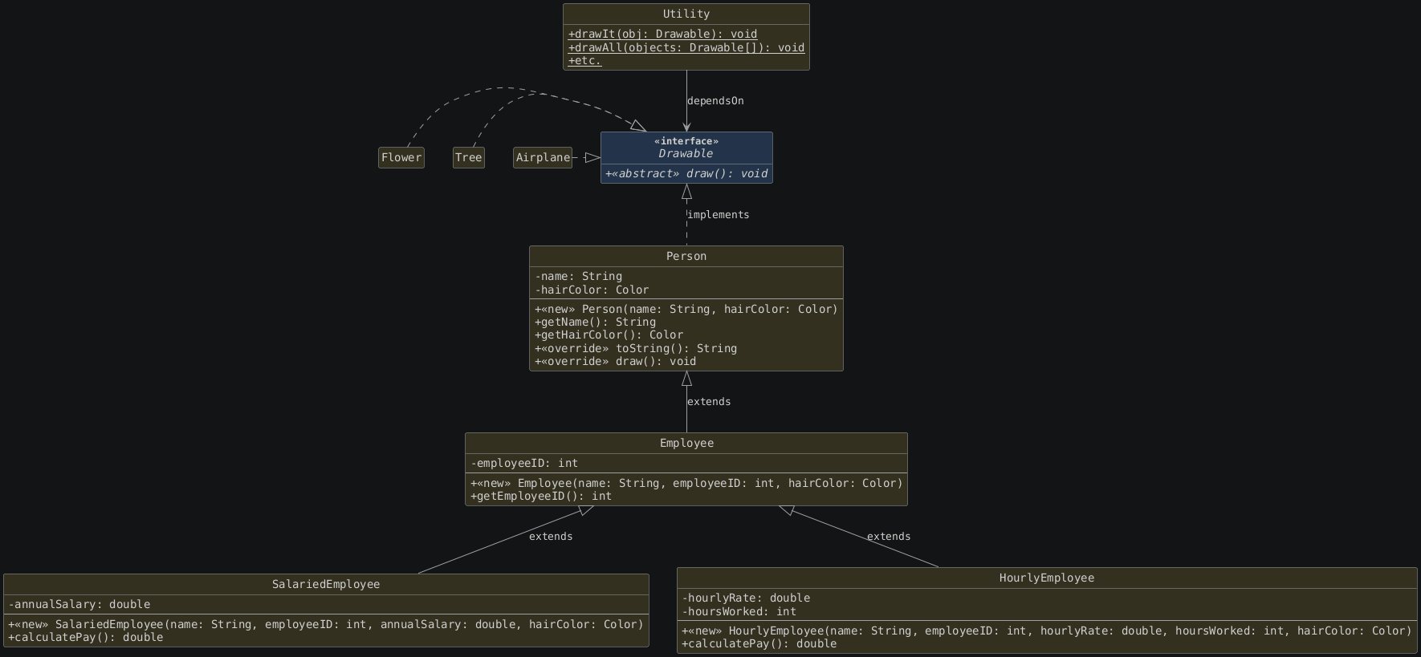Click the "+getEmployeeID(): int" method
The width and height of the screenshot is (1421, 657).
541,497
